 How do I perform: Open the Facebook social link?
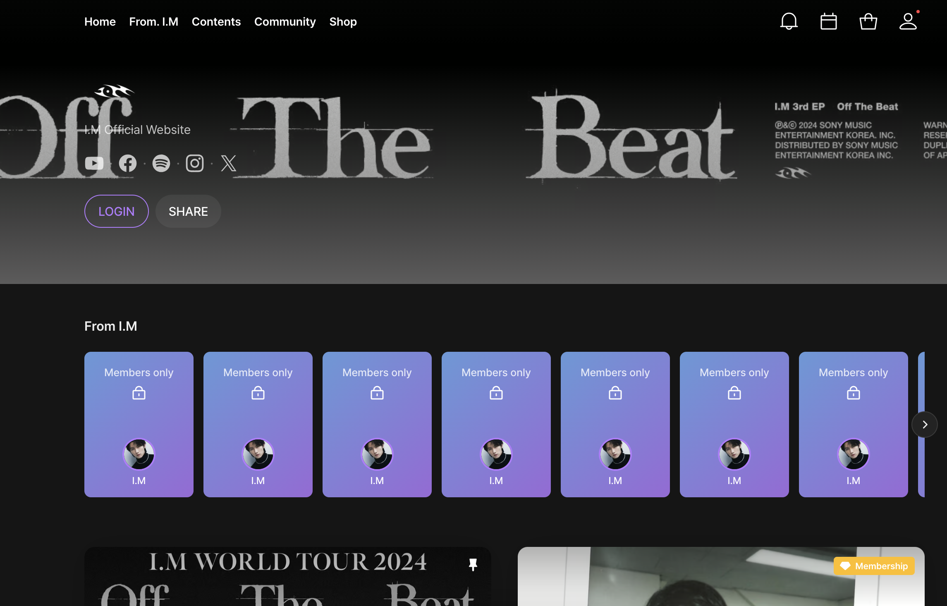coord(128,163)
